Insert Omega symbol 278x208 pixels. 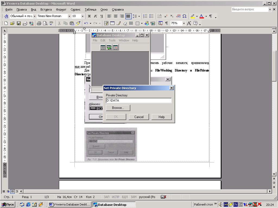point(184,16)
